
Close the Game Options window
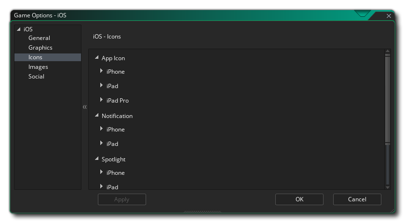click(389, 16)
